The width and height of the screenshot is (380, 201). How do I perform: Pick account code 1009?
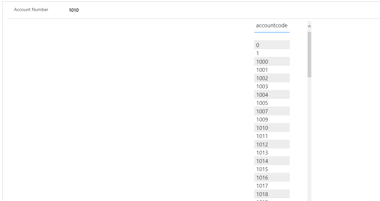pyautogui.click(x=271, y=119)
